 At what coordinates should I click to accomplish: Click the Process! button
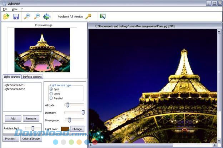point(11,138)
